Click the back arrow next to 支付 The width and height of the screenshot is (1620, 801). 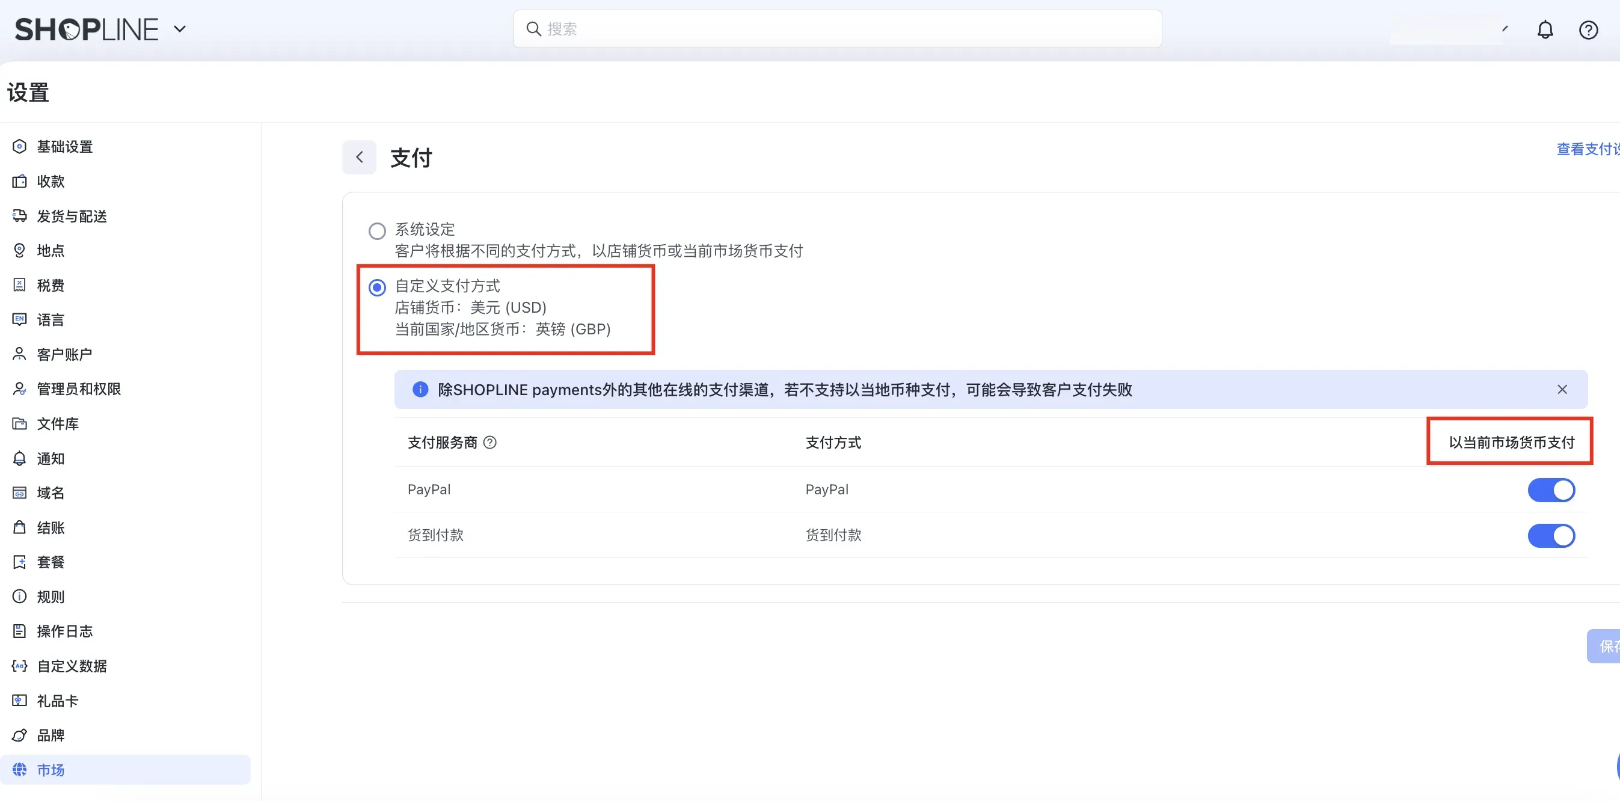pos(359,157)
